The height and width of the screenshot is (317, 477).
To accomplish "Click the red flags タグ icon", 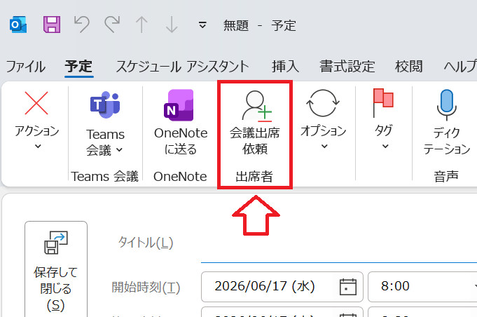I will click(383, 103).
